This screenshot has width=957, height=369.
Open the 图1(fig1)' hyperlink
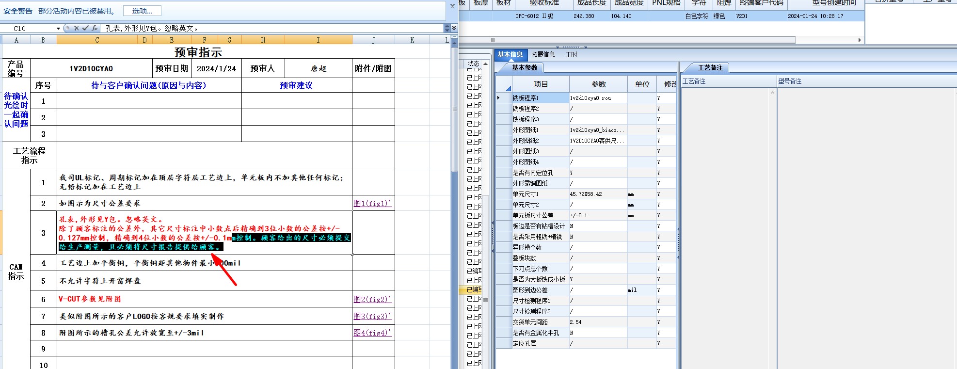click(372, 204)
